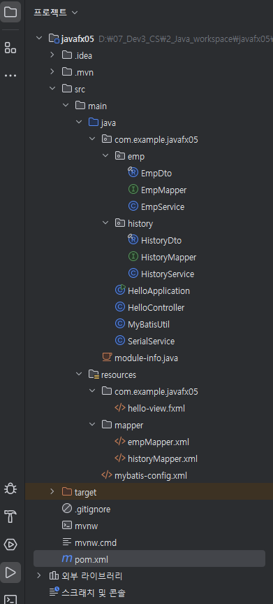The width and height of the screenshot is (273, 604).
Task: Click the HistoryDto record icon
Action: pos(133,239)
